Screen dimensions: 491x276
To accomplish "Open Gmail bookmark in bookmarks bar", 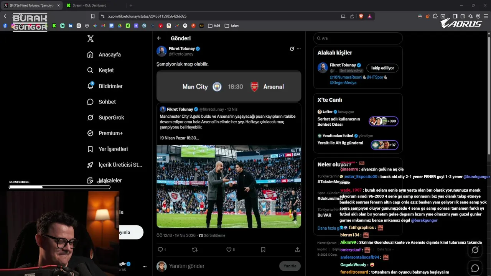I will point(103,26).
